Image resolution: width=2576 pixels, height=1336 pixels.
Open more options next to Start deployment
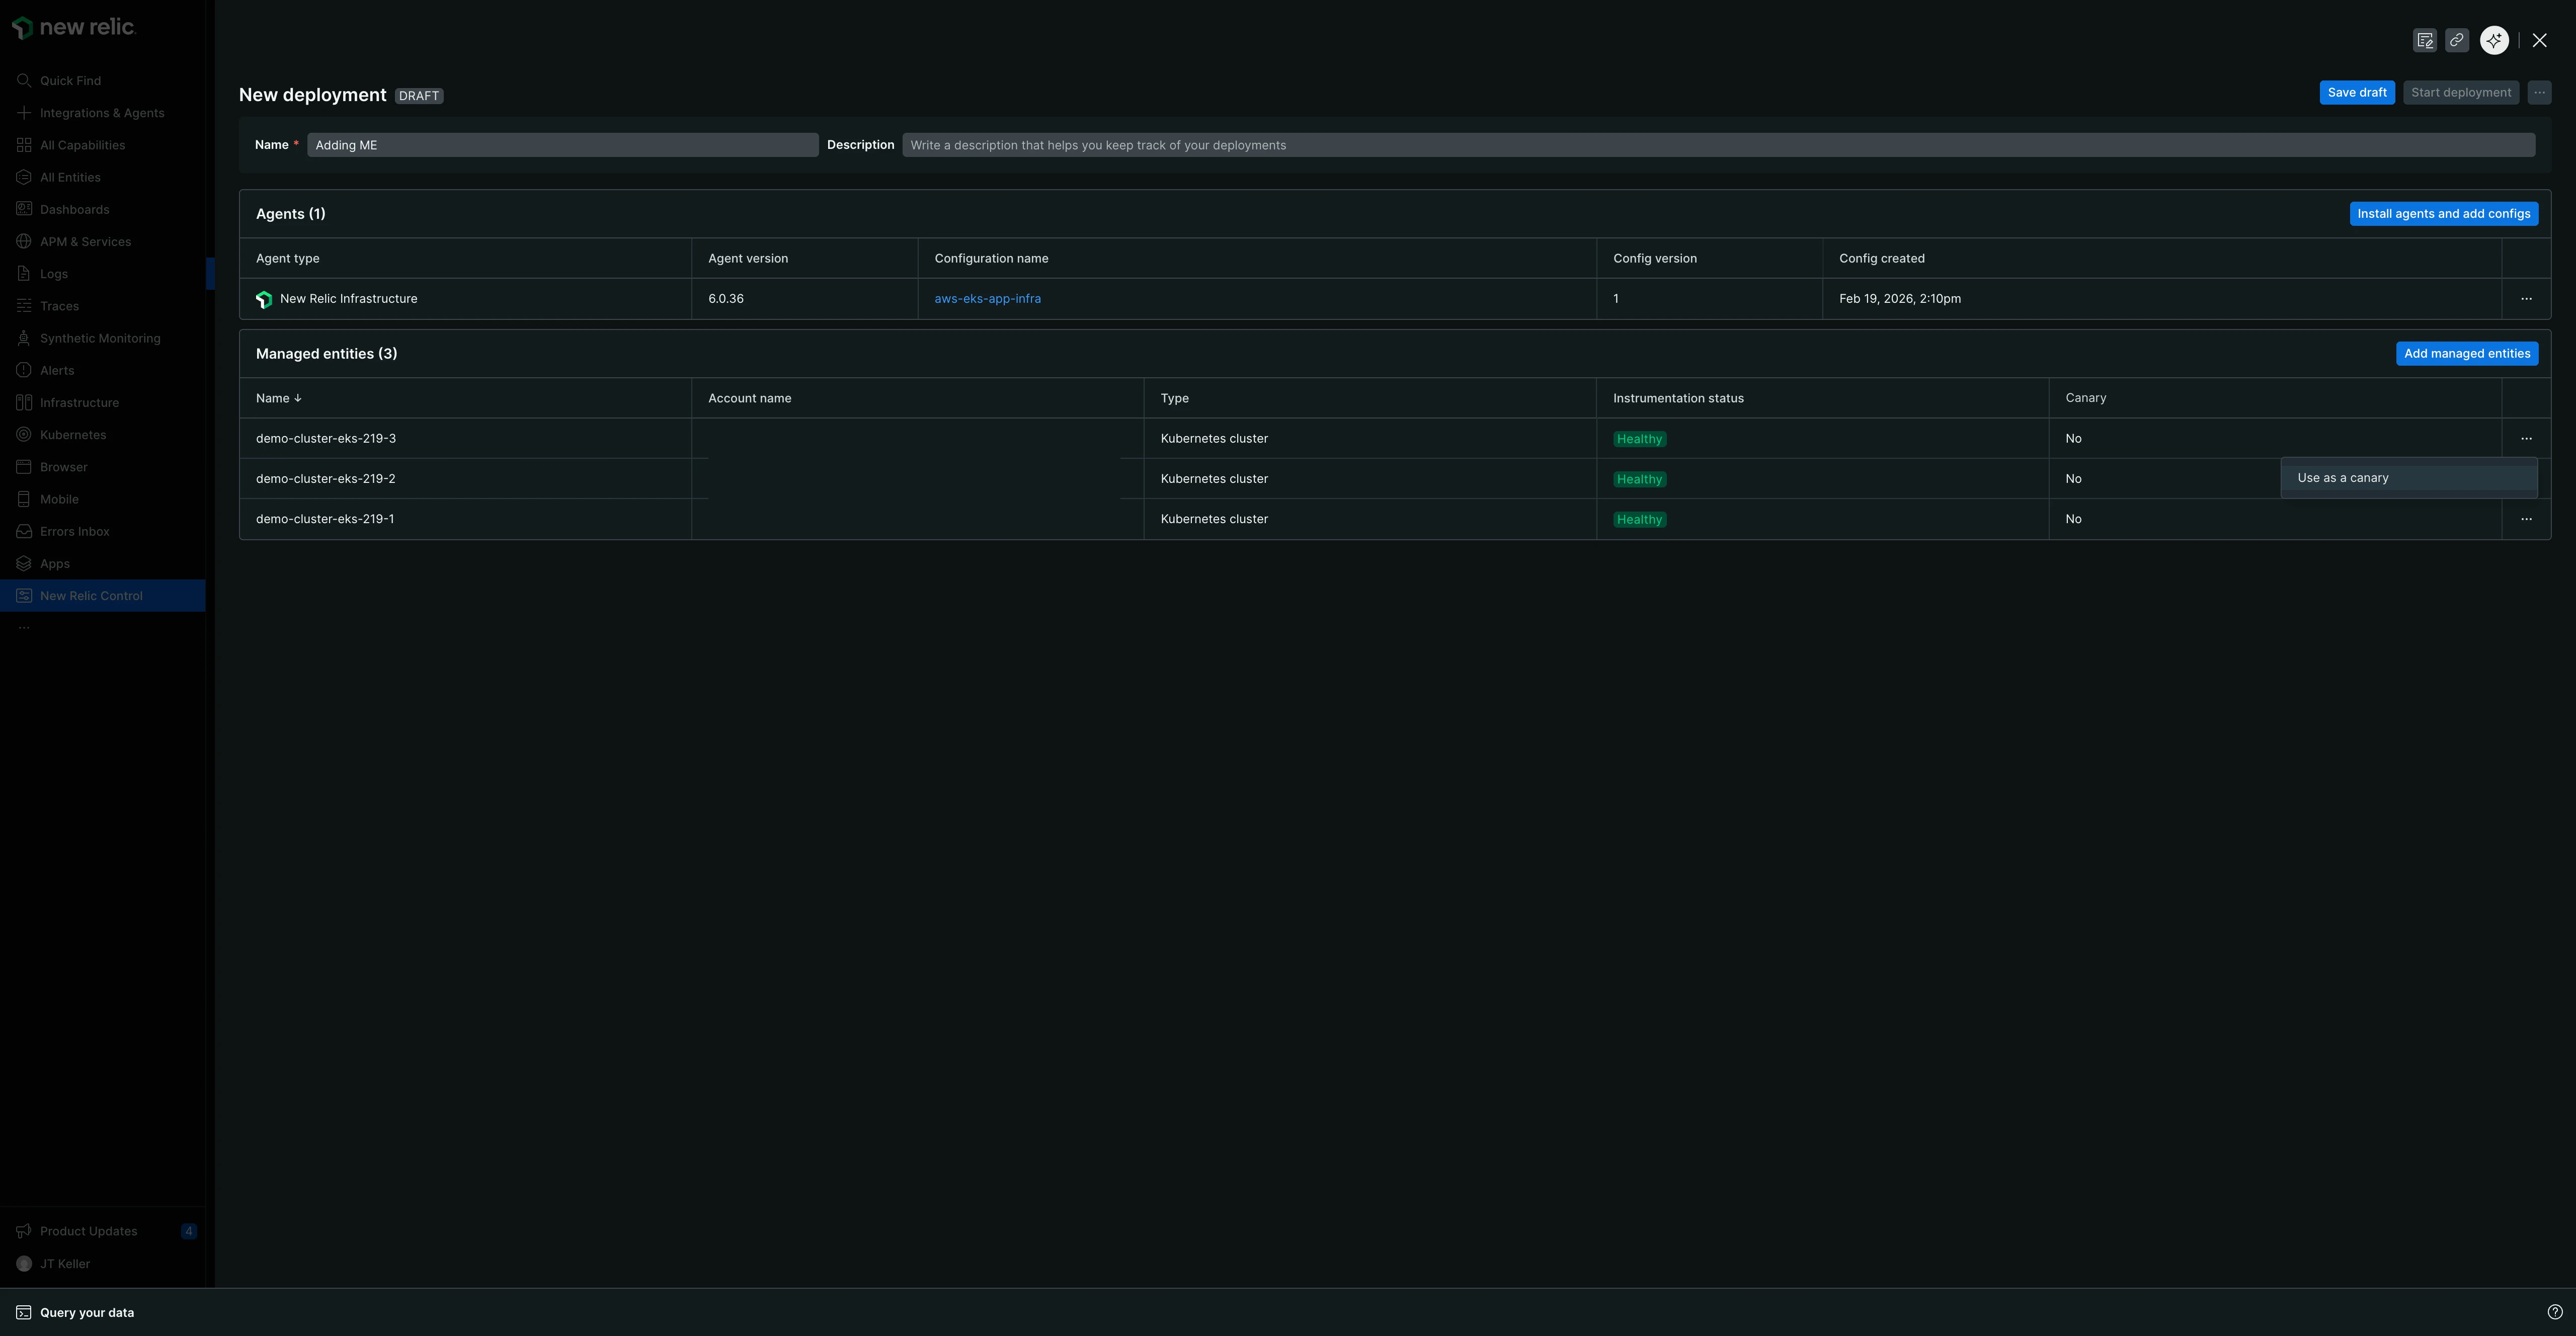(x=2539, y=92)
